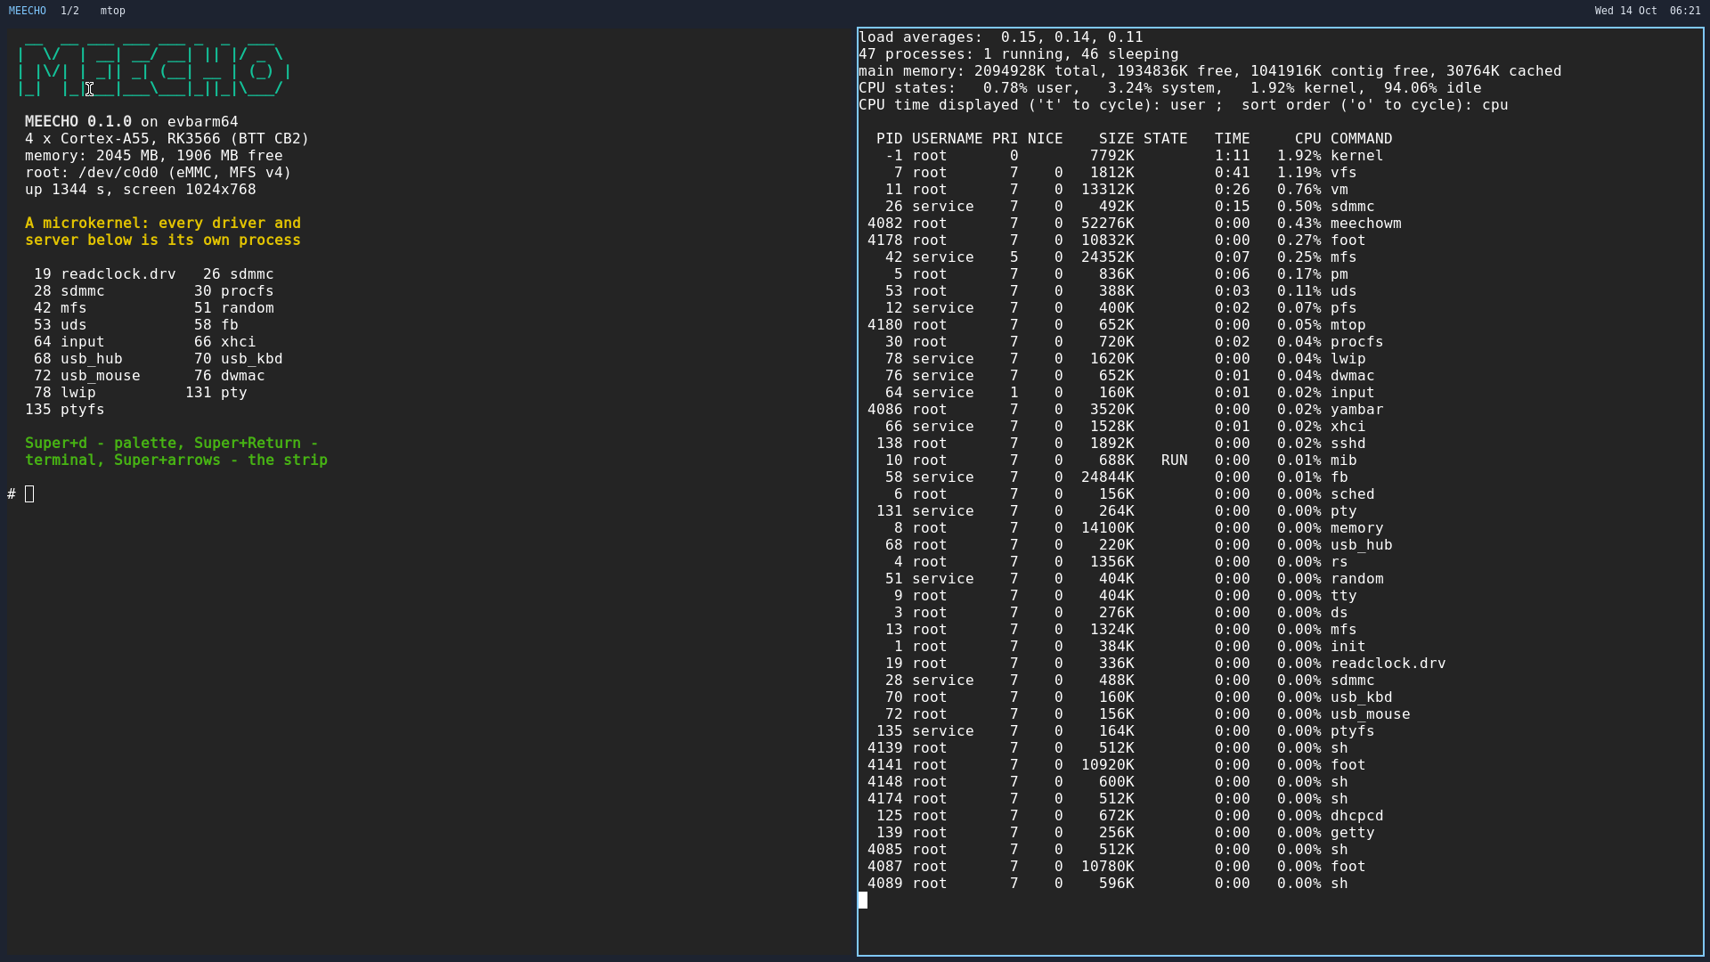Click the CPU states line
Viewport: 1710px width, 962px height.
click(1169, 88)
